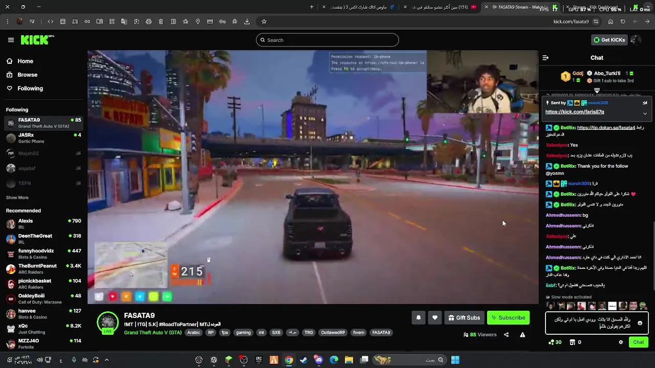
Task: Open the Windows Start menu
Action: click(x=455, y=360)
